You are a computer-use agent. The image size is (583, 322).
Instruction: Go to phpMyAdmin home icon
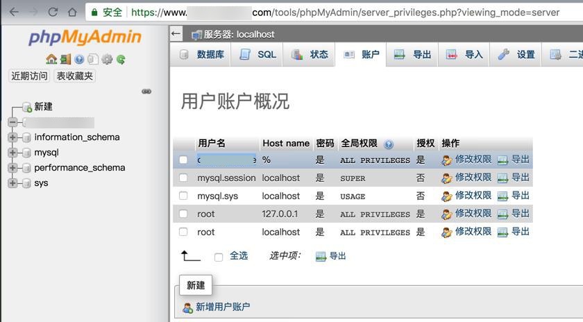[x=51, y=59]
